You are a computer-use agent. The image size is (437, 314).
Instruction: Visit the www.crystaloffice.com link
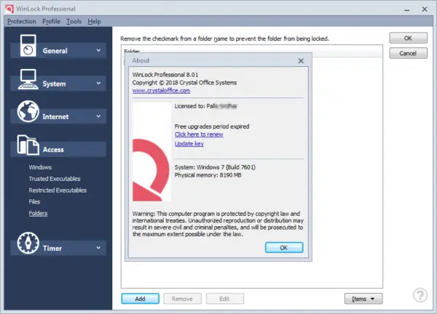[x=162, y=90]
